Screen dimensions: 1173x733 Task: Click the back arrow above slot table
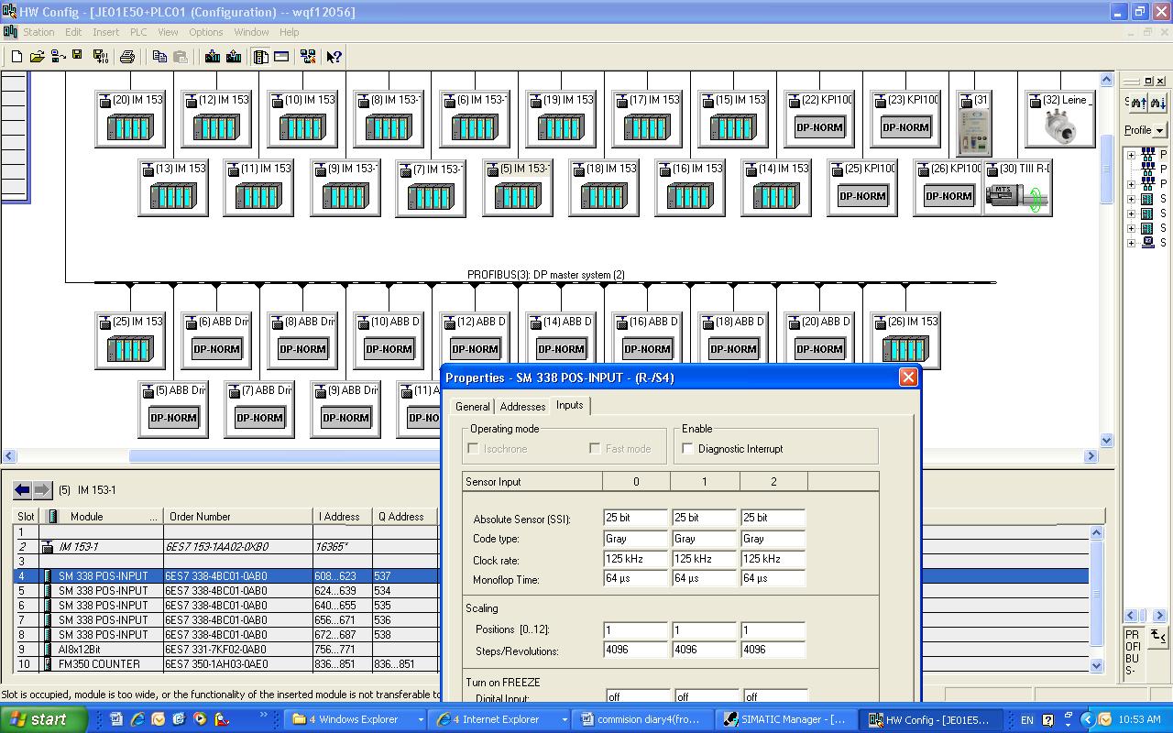[22, 490]
